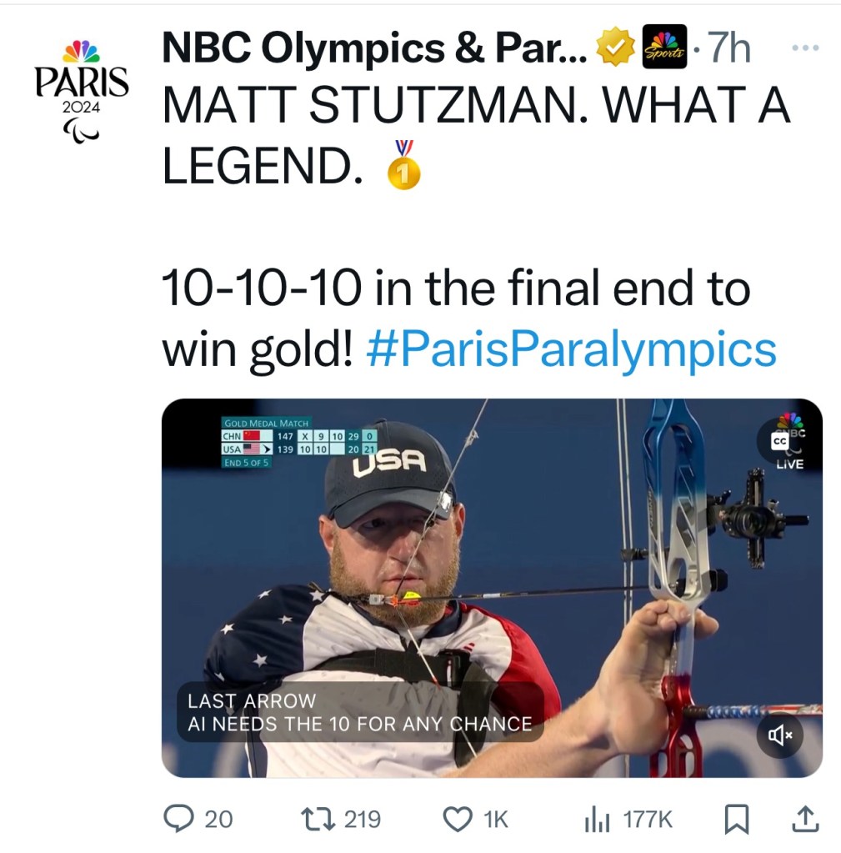Open view analytics bar chart icon

pos(596,819)
